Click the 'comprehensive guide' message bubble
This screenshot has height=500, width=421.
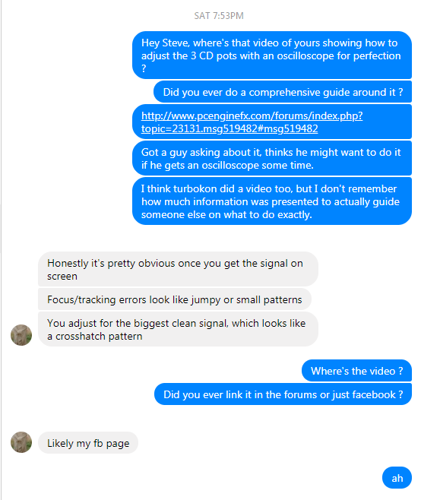coord(283,92)
